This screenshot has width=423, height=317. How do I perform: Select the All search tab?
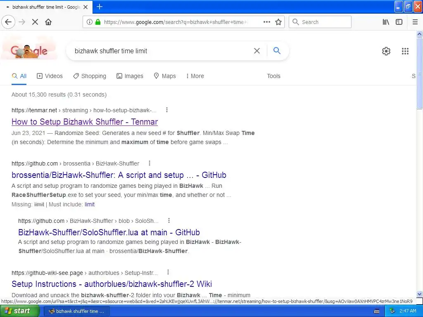click(19, 76)
